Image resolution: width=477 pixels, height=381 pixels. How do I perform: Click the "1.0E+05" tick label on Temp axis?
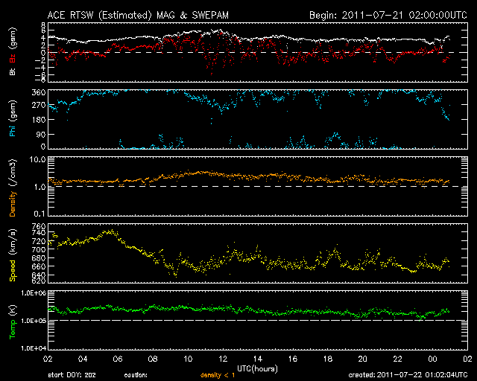pyautogui.click(x=34, y=321)
